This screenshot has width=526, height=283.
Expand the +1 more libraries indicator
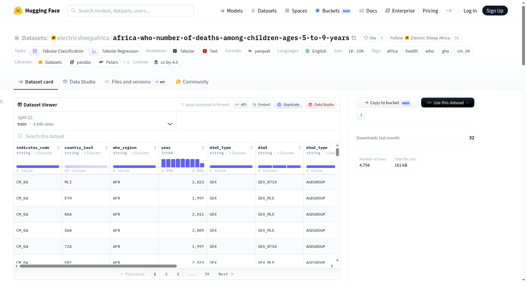[x=126, y=62]
